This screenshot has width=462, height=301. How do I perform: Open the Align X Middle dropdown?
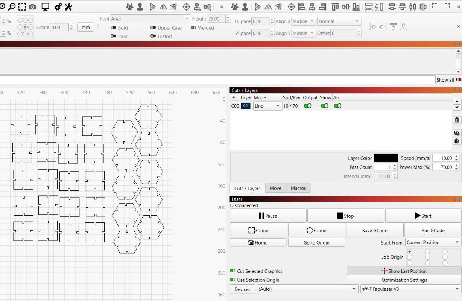tap(304, 21)
